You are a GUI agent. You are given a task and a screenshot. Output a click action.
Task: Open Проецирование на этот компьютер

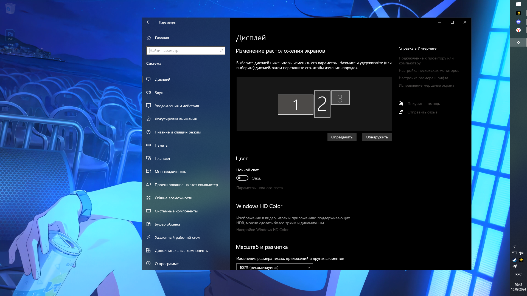(x=186, y=185)
